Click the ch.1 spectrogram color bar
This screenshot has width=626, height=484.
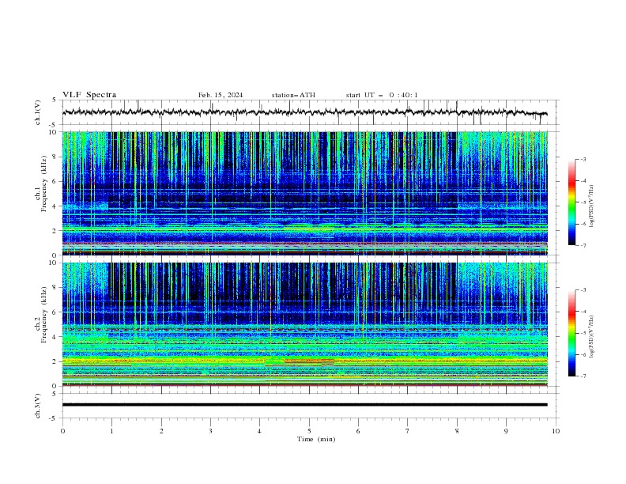(x=571, y=202)
